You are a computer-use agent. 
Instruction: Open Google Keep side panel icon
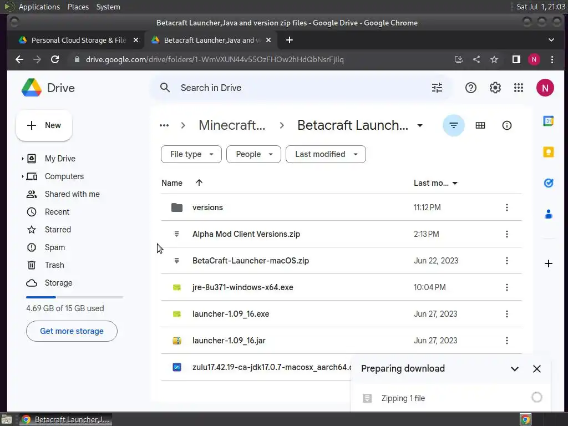pos(548,152)
